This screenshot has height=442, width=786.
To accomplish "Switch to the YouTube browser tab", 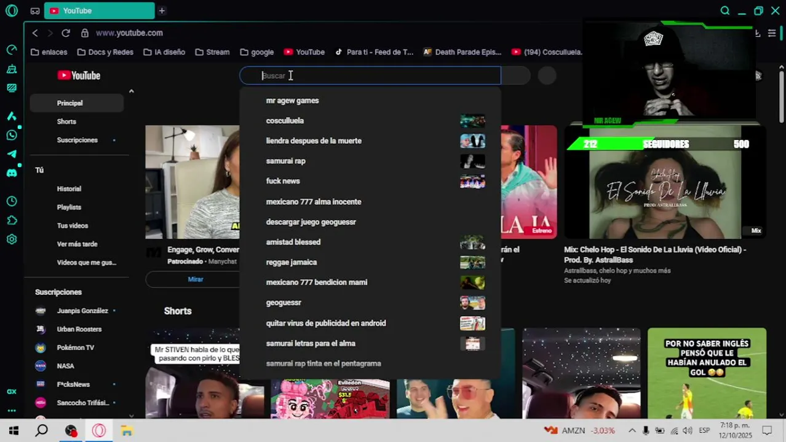I will coord(99,10).
